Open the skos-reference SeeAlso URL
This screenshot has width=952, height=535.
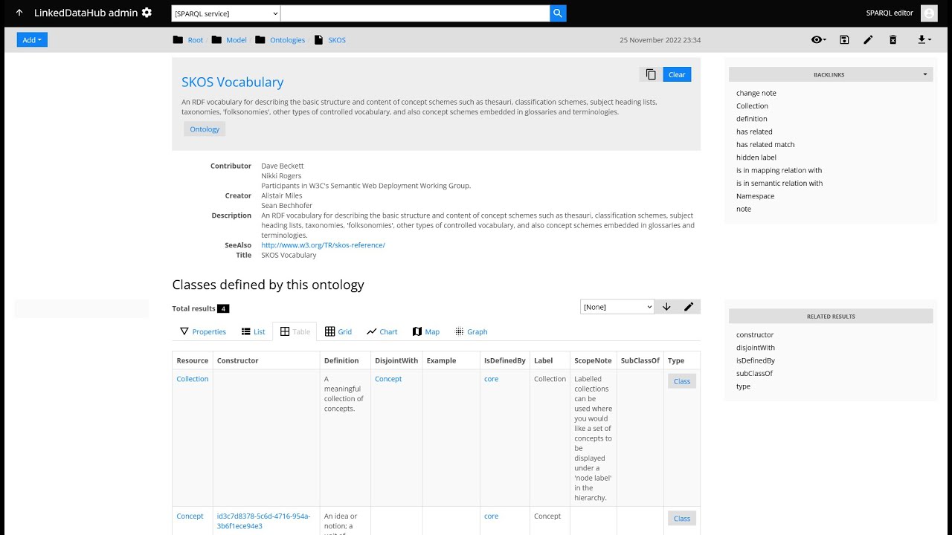click(323, 245)
